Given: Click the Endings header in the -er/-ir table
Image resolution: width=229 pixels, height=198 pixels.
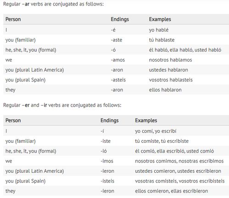Looking at the screenshot, I should tap(109, 120).
